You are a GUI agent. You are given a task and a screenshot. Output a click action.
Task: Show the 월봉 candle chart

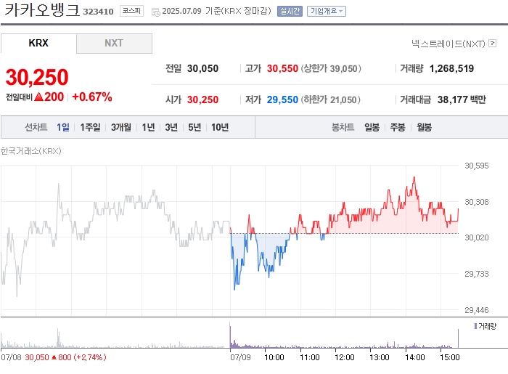point(424,127)
